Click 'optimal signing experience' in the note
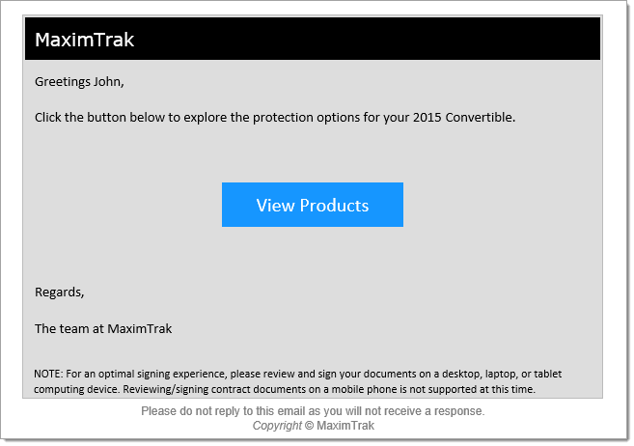The height and width of the screenshot is (446, 634). click(161, 374)
